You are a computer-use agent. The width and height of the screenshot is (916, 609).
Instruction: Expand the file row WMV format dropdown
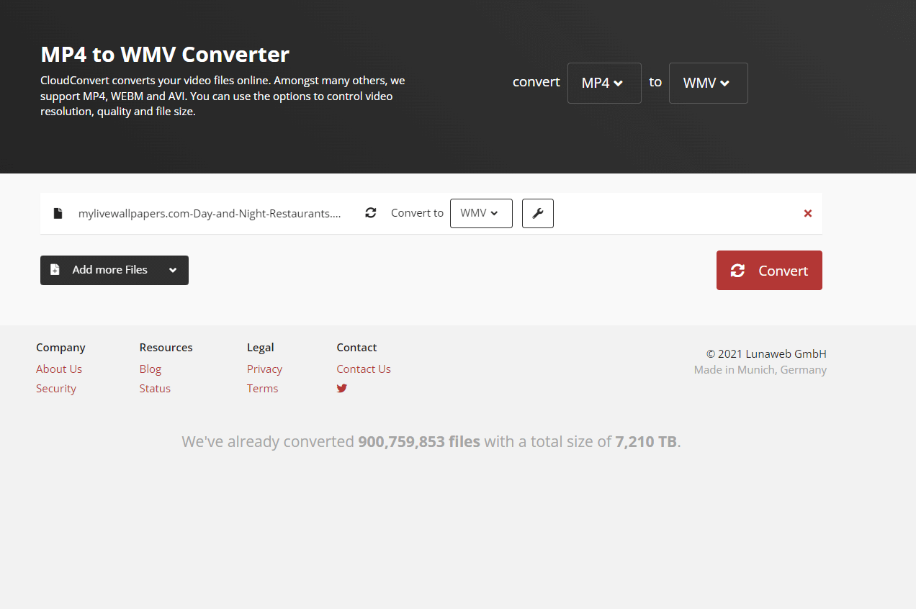[x=481, y=213]
